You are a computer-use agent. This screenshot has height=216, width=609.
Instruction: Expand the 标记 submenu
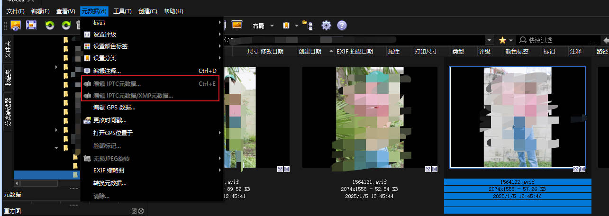[152, 22]
